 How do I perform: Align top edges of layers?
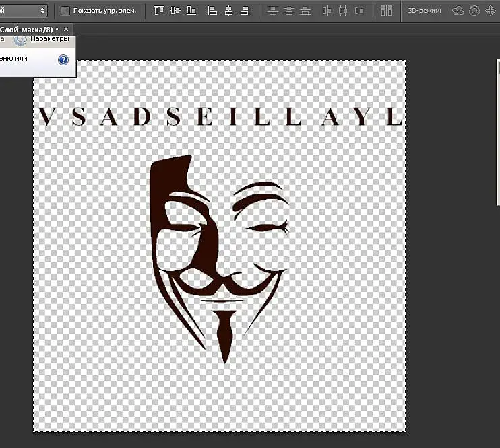coord(159,11)
